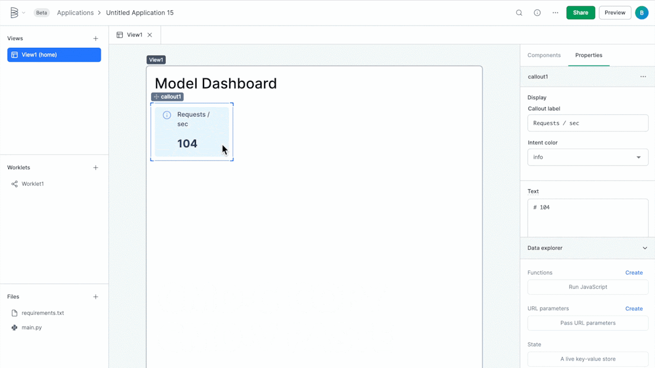Click the Views section header
The image size is (655, 368).
(15, 39)
